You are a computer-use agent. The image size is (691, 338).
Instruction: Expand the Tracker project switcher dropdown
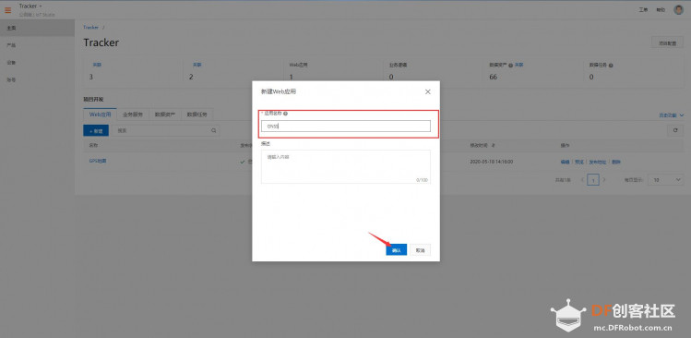[30, 6]
